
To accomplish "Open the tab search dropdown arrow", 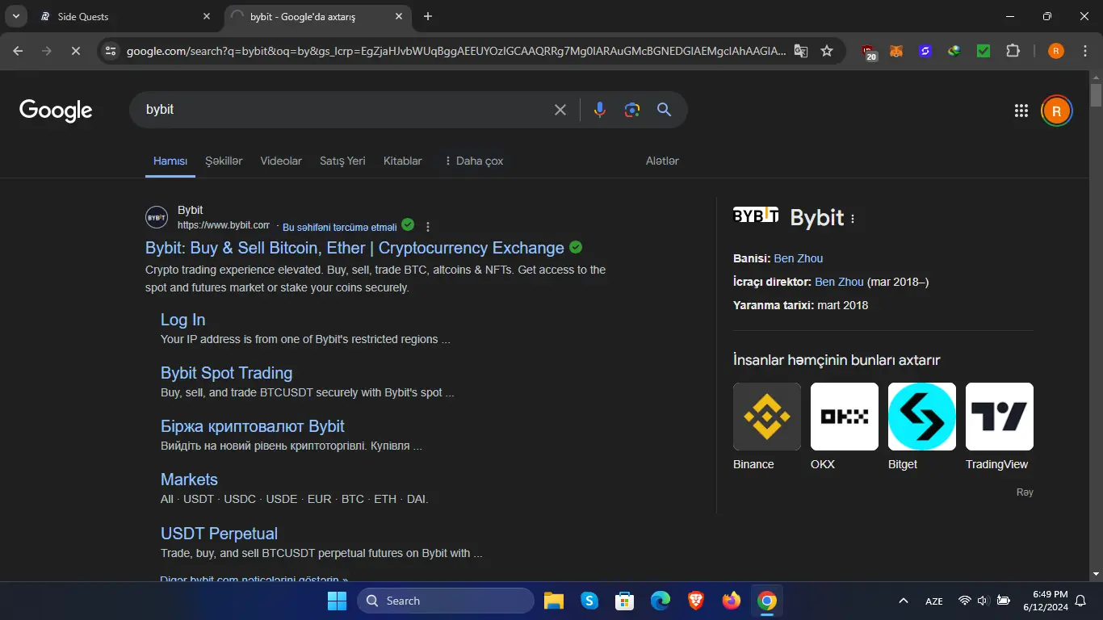I will (15, 16).
